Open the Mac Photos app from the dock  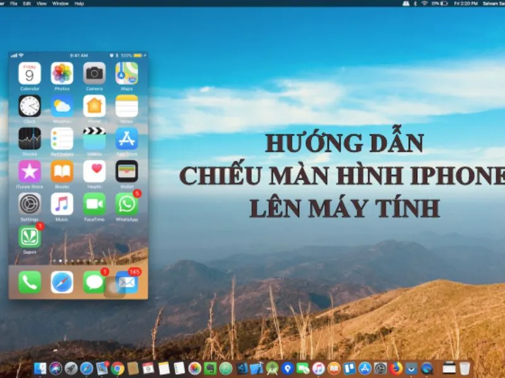194,369
